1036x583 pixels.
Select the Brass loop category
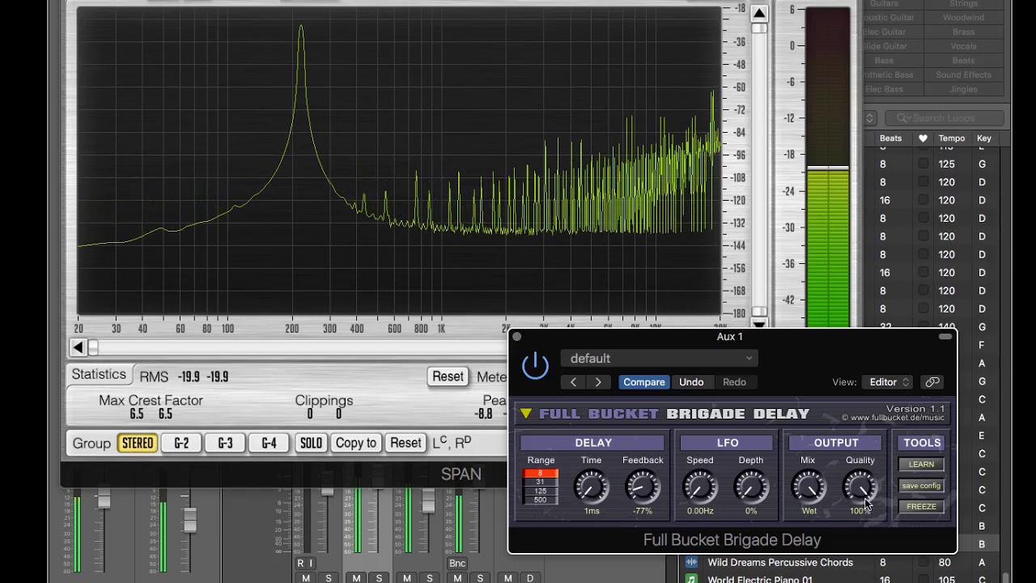click(x=963, y=32)
